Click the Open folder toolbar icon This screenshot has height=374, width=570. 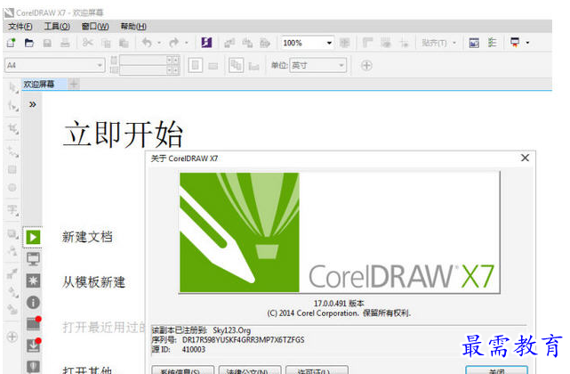[x=29, y=43]
